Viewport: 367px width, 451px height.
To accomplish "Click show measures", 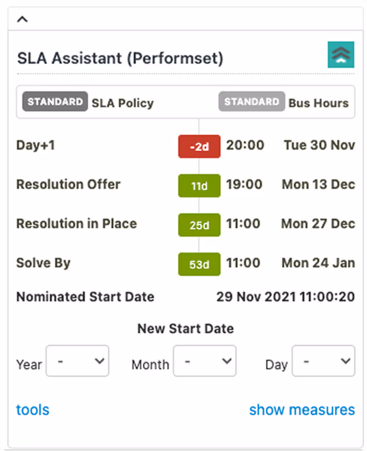I will pyautogui.click(x=302, y=410).
